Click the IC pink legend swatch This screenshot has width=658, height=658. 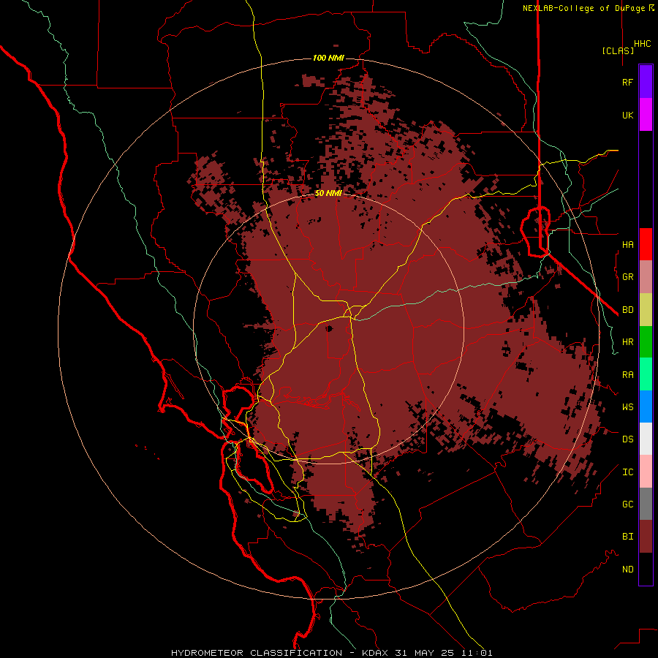click(646, 472)
